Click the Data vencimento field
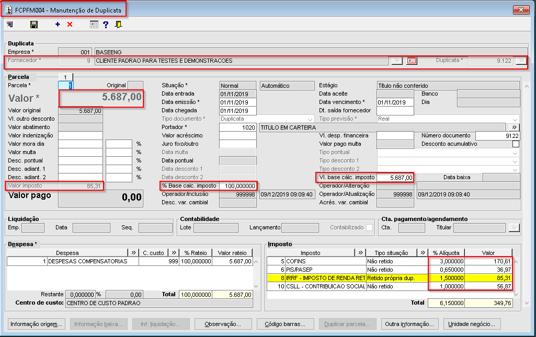 pyautogui.click(x=395, y=102)
